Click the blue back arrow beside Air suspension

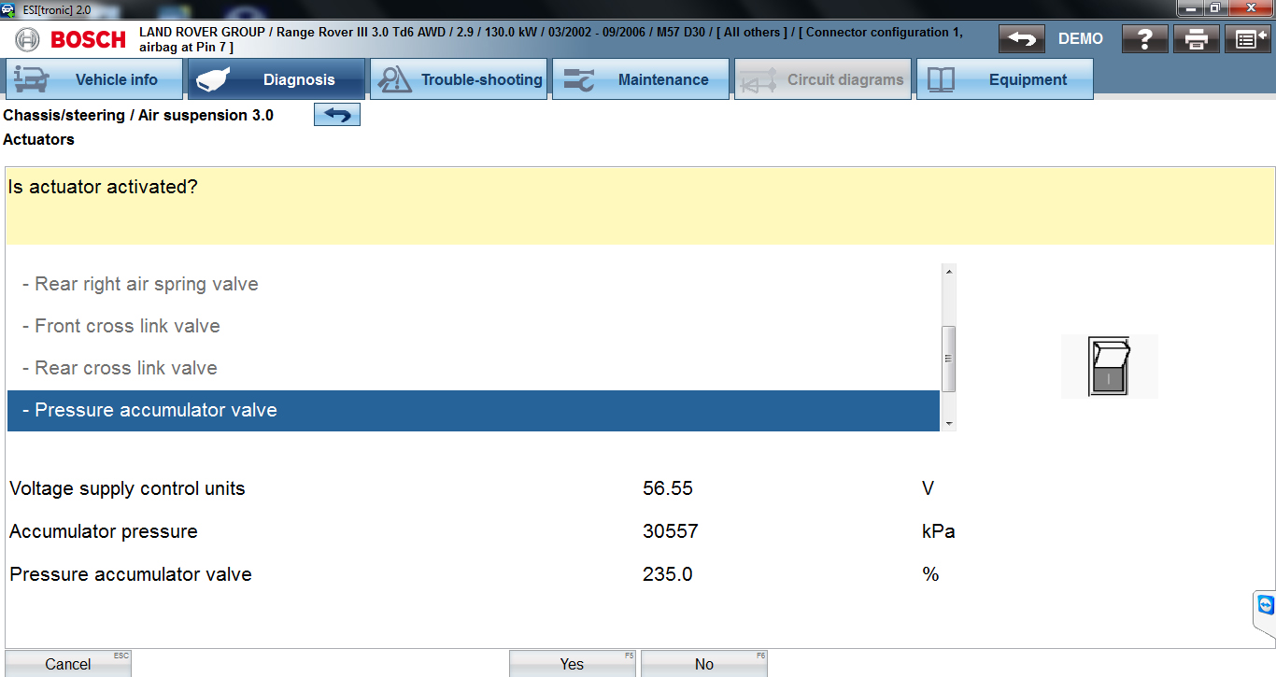click(x=337, y=115)
